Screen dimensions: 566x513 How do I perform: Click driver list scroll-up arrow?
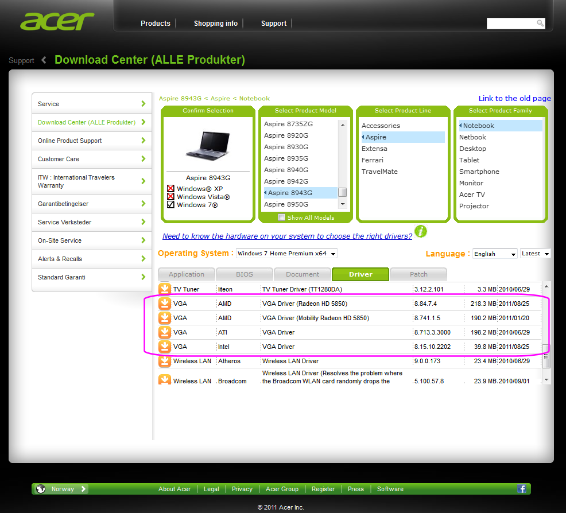click(x=546, y=286)
